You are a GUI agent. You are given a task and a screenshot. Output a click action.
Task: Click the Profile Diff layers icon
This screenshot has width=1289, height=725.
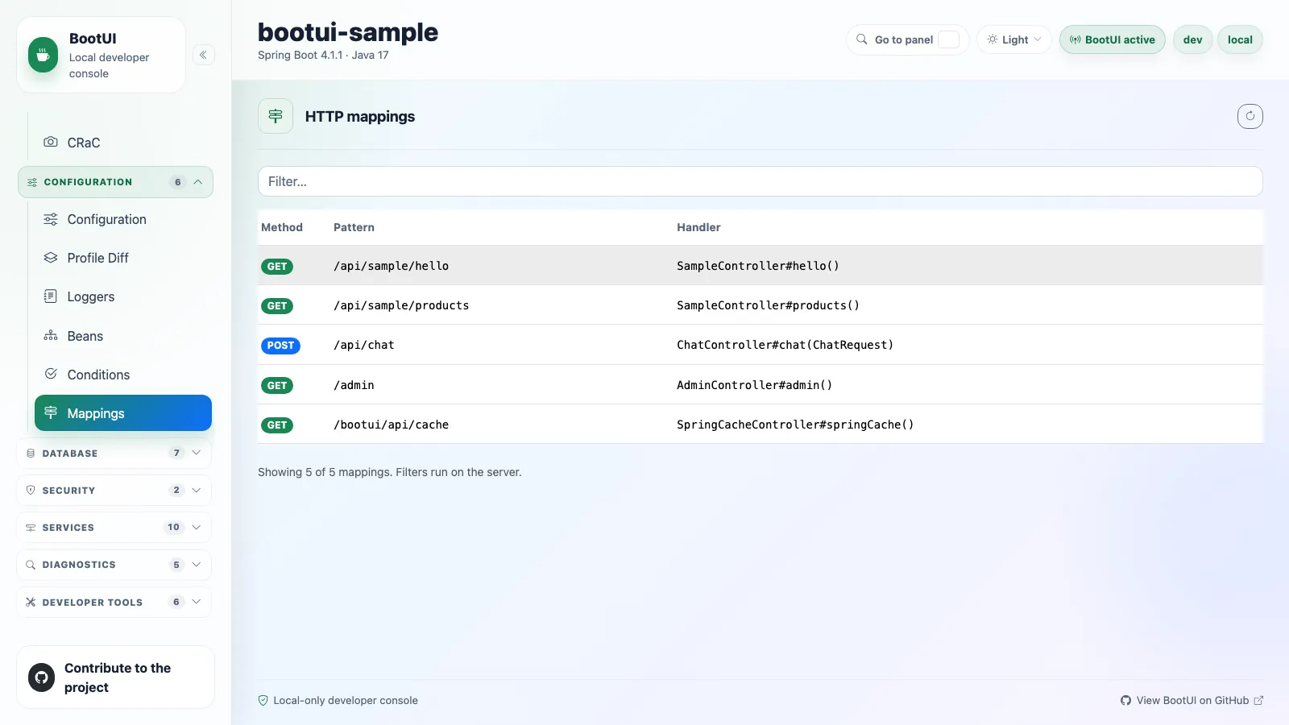pyautogui.click(x=51, y=258)
